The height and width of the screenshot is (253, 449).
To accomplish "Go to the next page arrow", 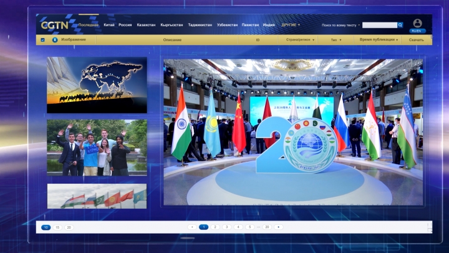I will point(278,227).
